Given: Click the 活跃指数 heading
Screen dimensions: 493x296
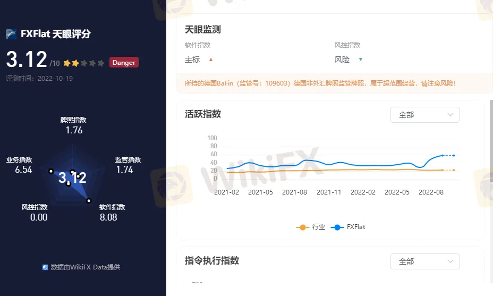Looking at the screenshot, I should (x=203, y=114).
